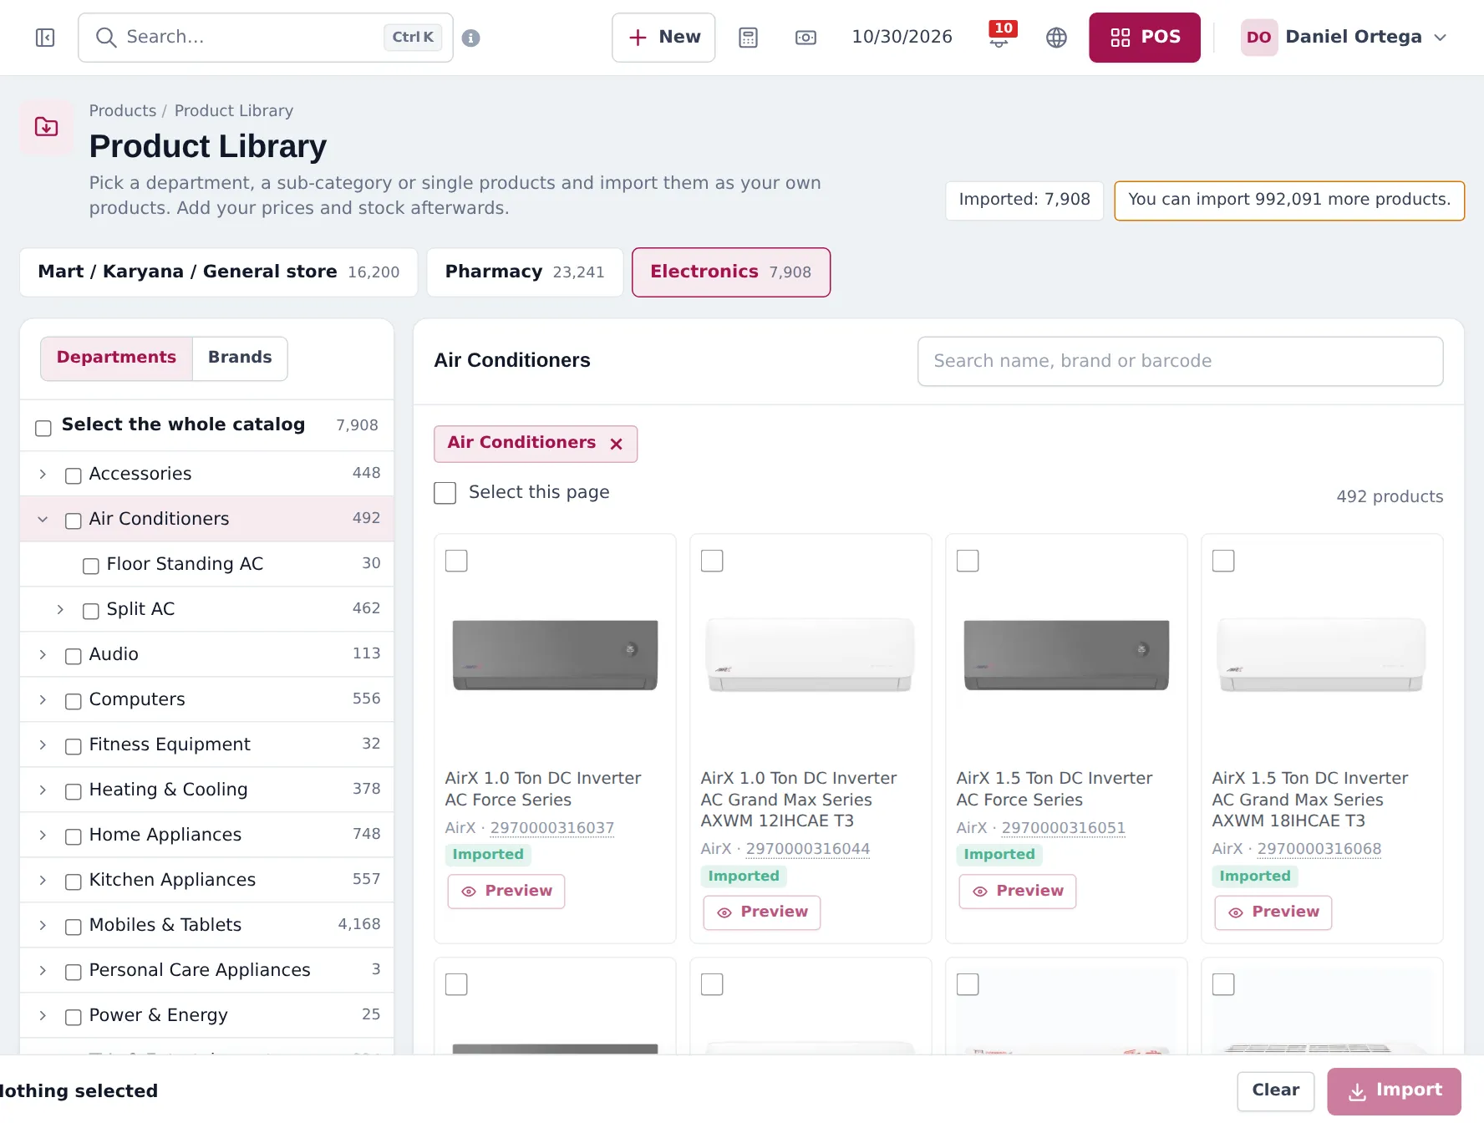Focus the name, brand or barcode search
This screenshot has width=1484, height=1128.
click(x=1181, y=362)
